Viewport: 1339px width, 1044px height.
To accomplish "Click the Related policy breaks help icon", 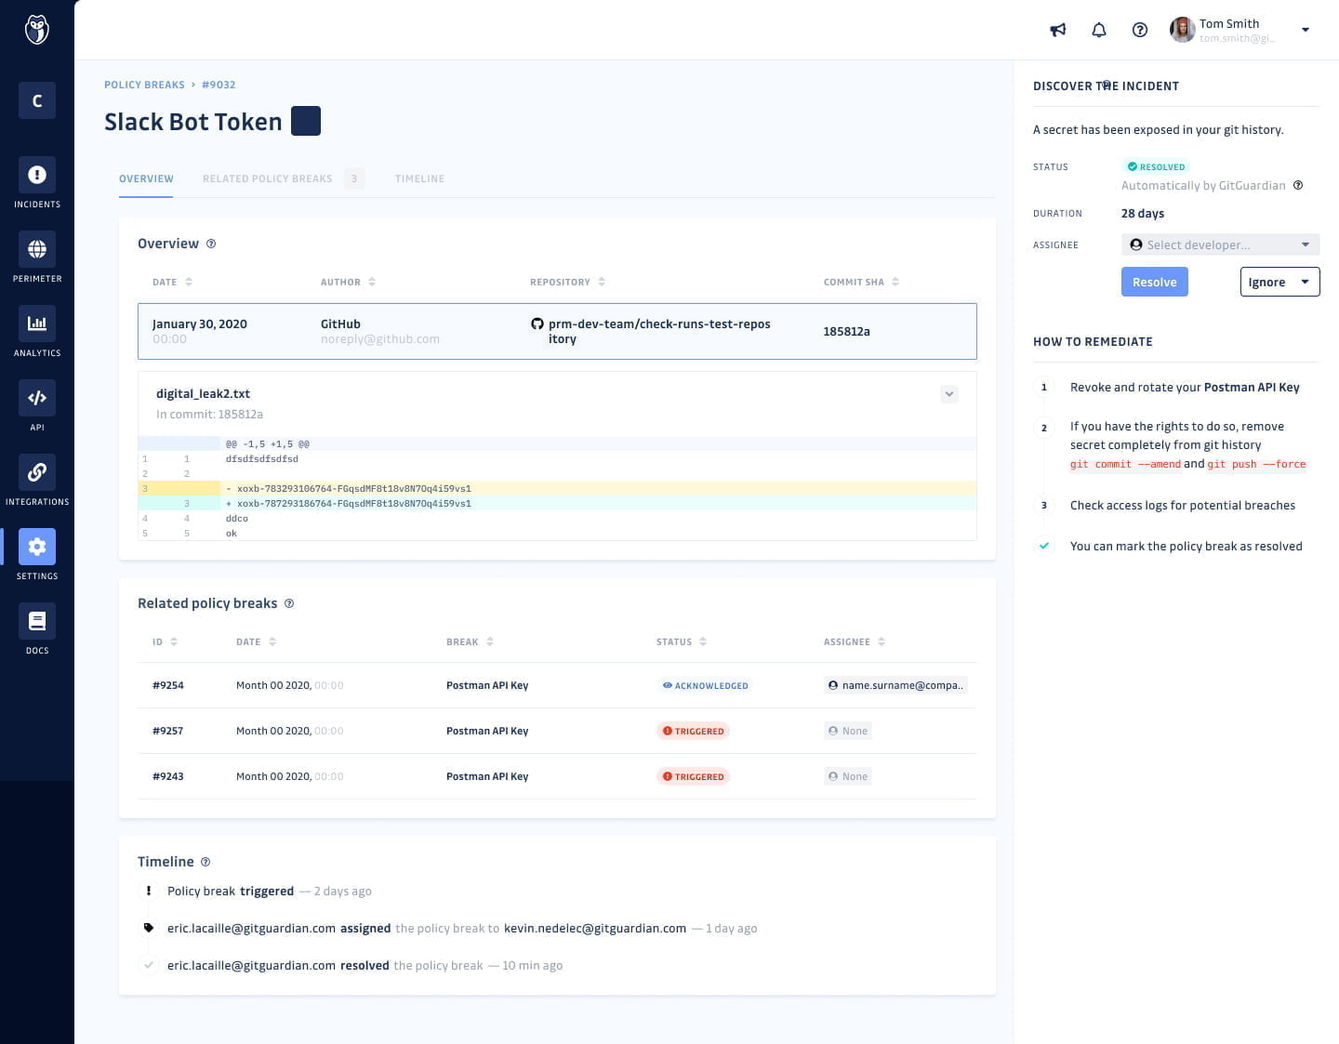I will (x=289, y=603).
